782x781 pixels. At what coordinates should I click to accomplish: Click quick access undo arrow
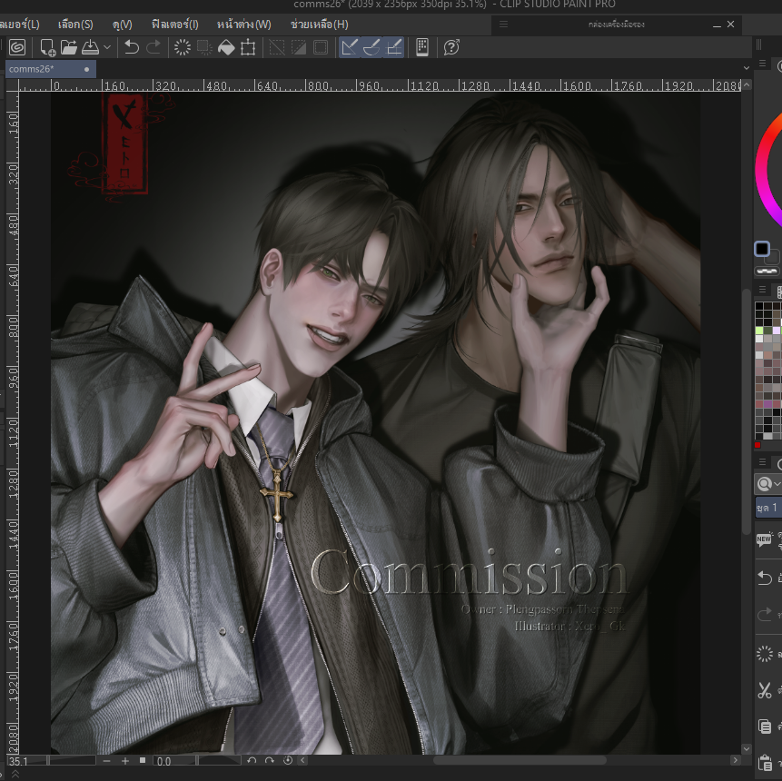[x=765, y=578]
